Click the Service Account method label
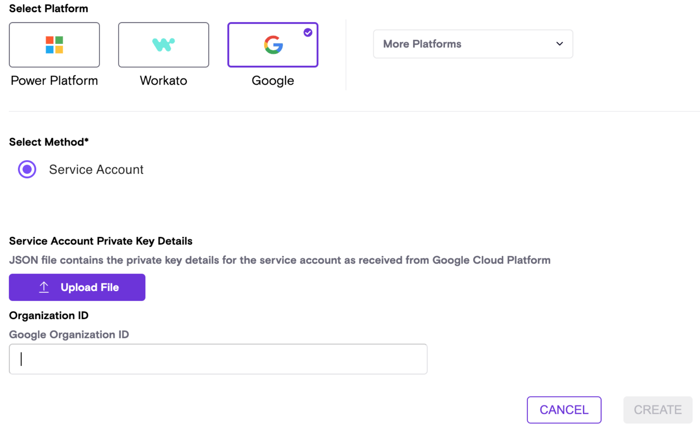This screenshot has height=430, width=700. 96,170
